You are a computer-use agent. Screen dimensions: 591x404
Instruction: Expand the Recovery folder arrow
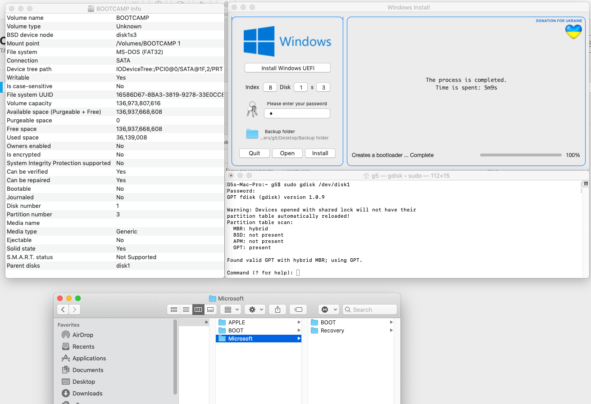(x=391, y=330)
